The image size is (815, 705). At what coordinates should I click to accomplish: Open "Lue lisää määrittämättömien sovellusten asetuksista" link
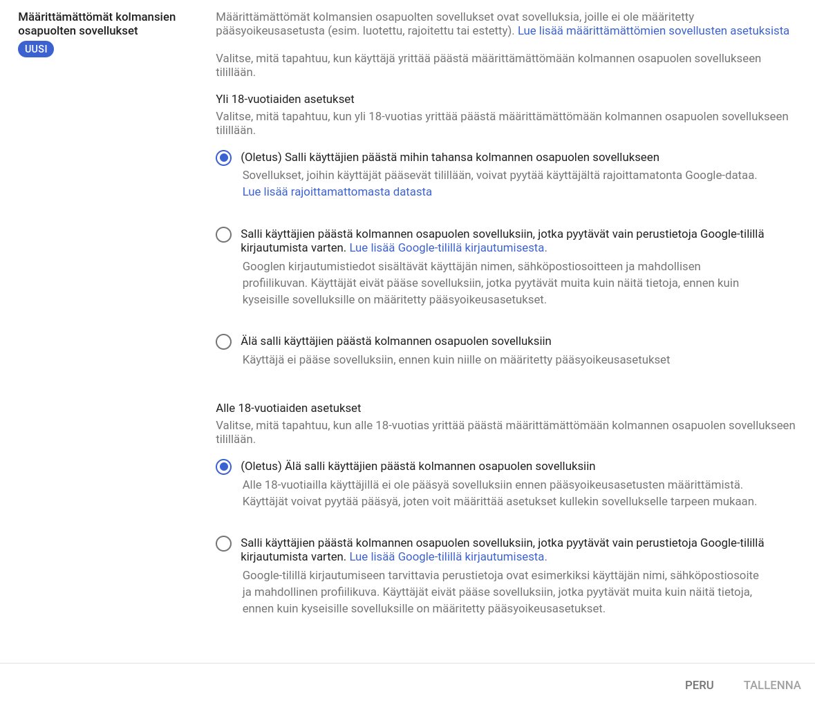coord(653,30)
